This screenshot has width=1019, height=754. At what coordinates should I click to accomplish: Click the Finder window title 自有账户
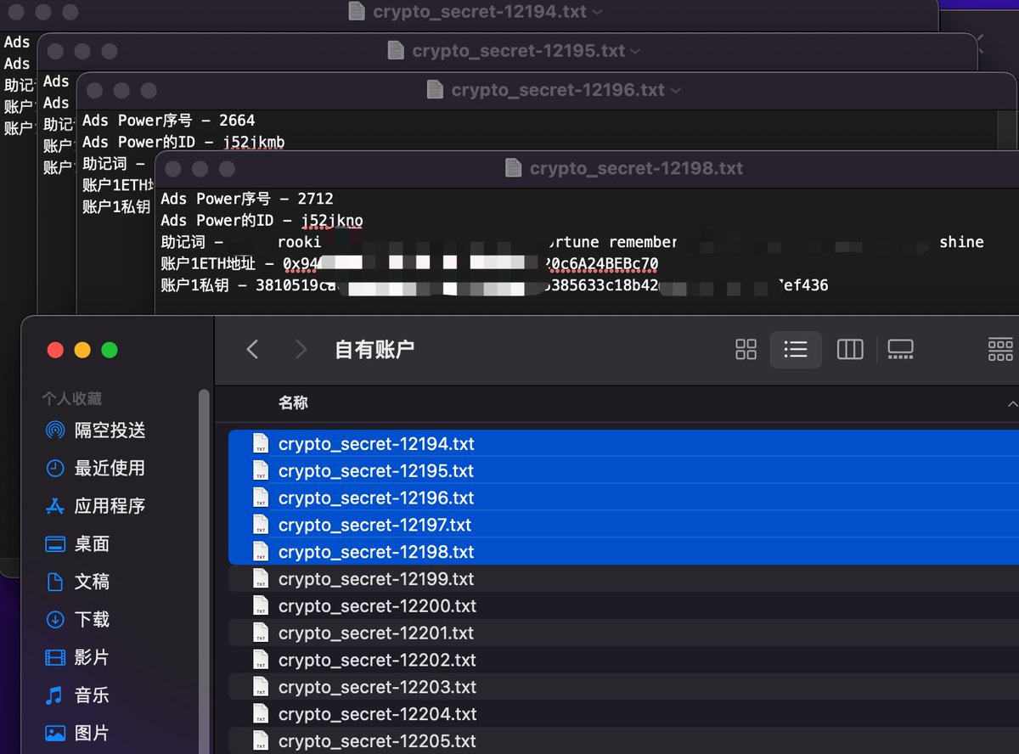point(374,349)
